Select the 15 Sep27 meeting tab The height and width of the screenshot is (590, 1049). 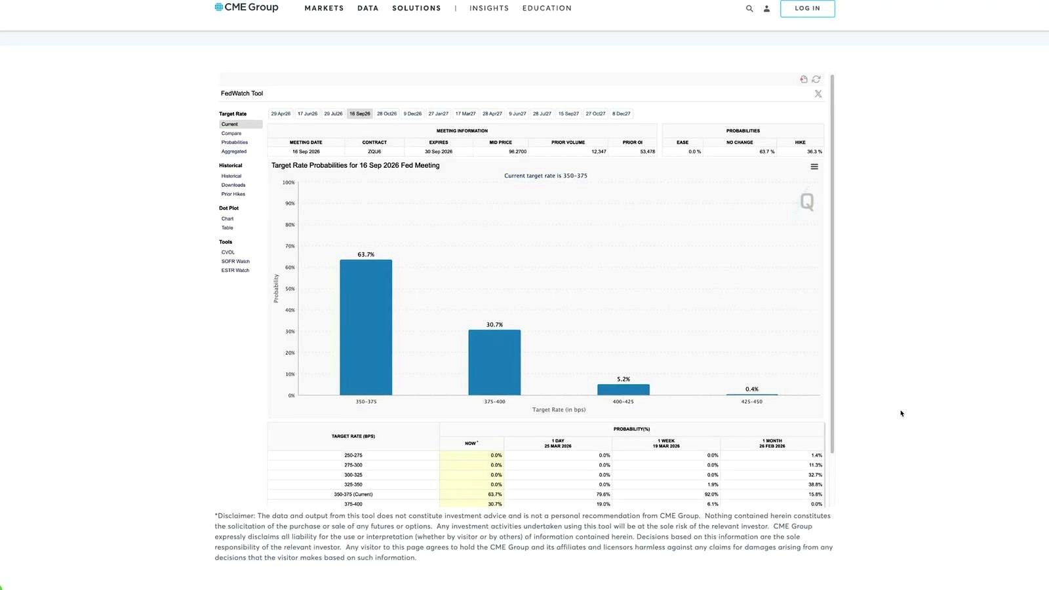click(x=568, y=114)
